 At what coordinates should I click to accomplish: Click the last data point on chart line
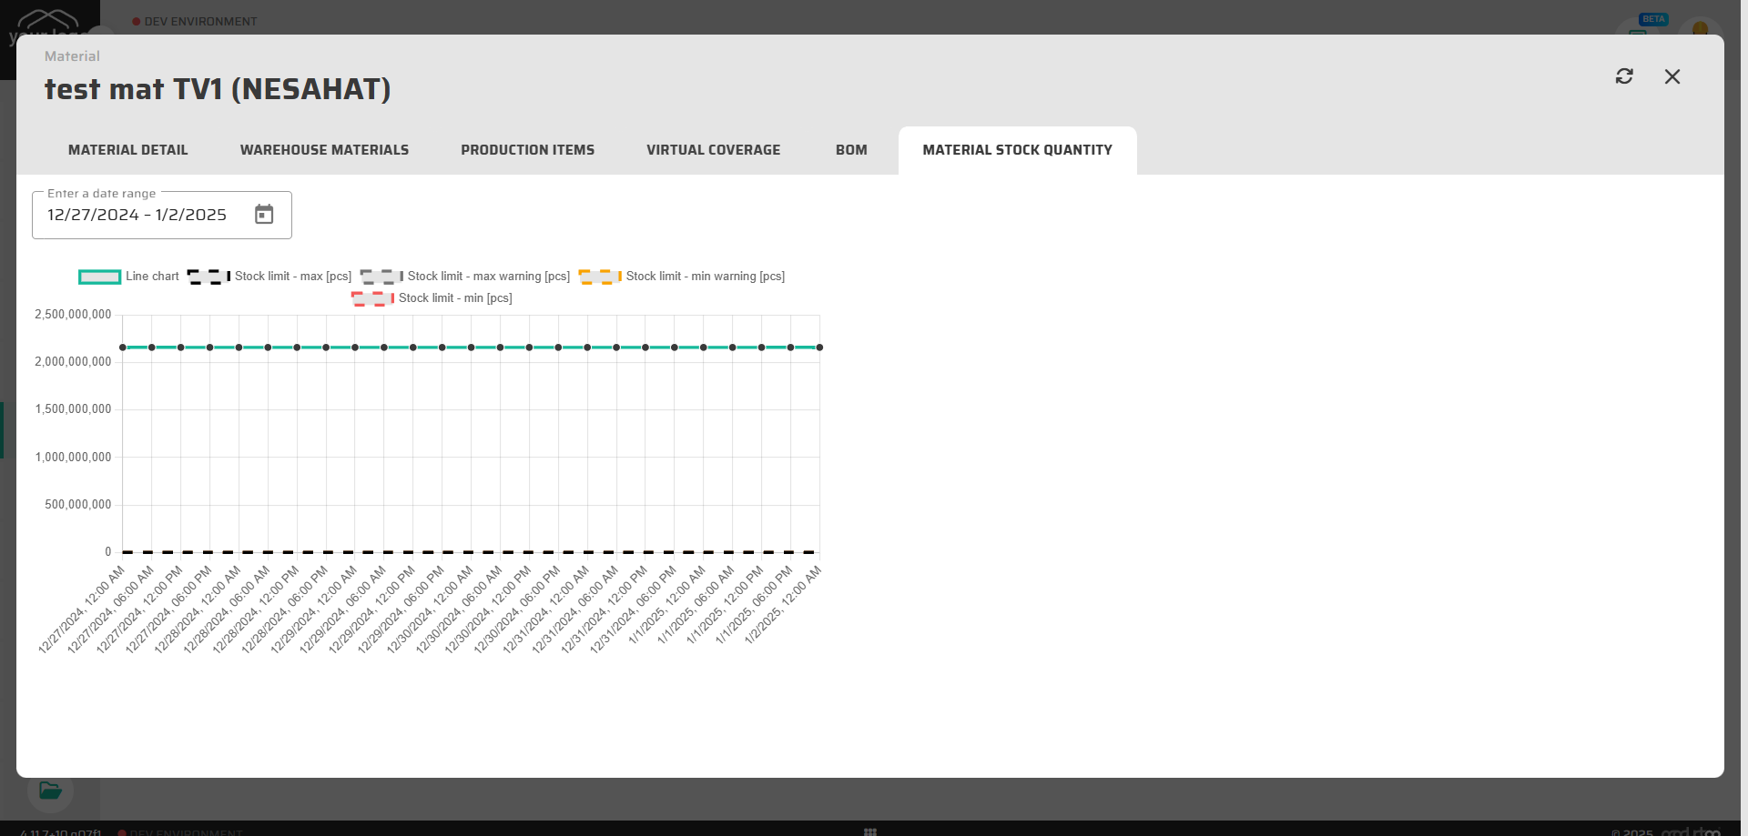[x=819, y=347]
